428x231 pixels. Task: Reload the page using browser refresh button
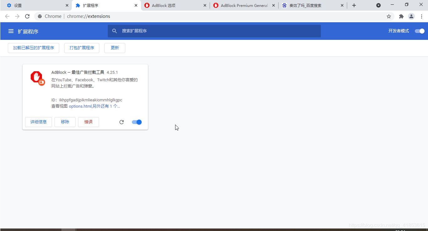(x=27, y=16)
